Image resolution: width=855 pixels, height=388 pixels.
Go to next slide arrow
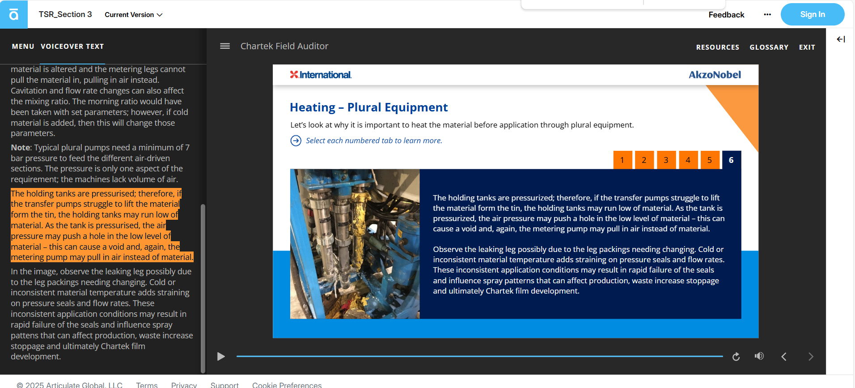811,357
